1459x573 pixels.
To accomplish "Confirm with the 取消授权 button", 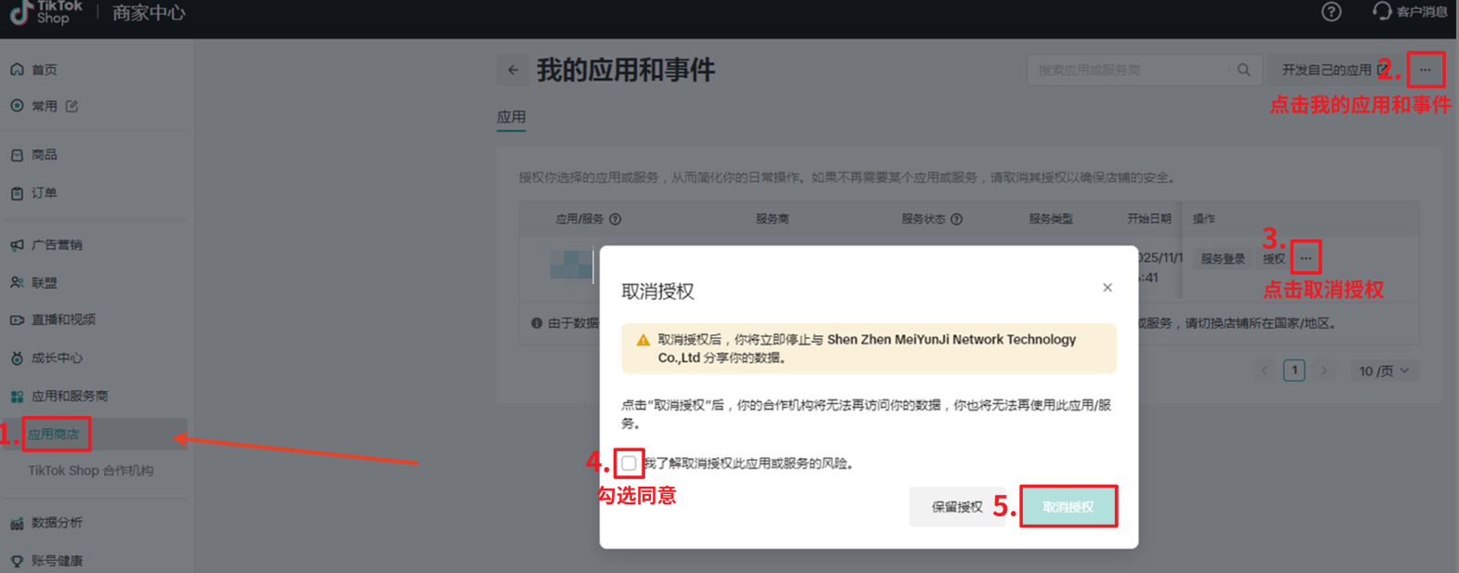I will pyautogui.click(x=1068, y=507).
